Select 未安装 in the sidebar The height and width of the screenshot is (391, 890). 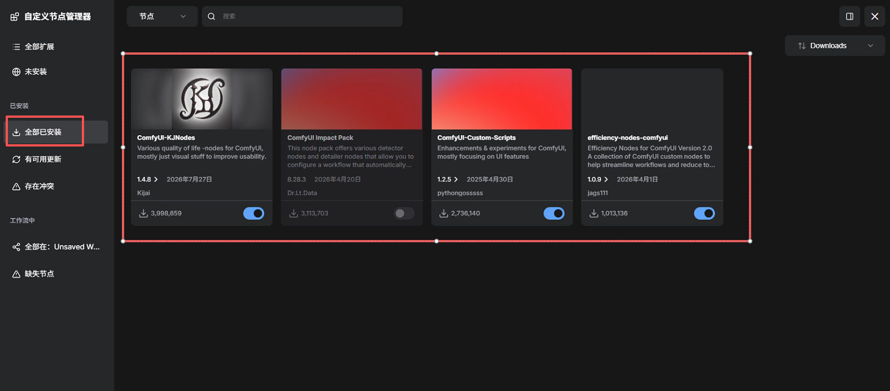coord(57,72)
